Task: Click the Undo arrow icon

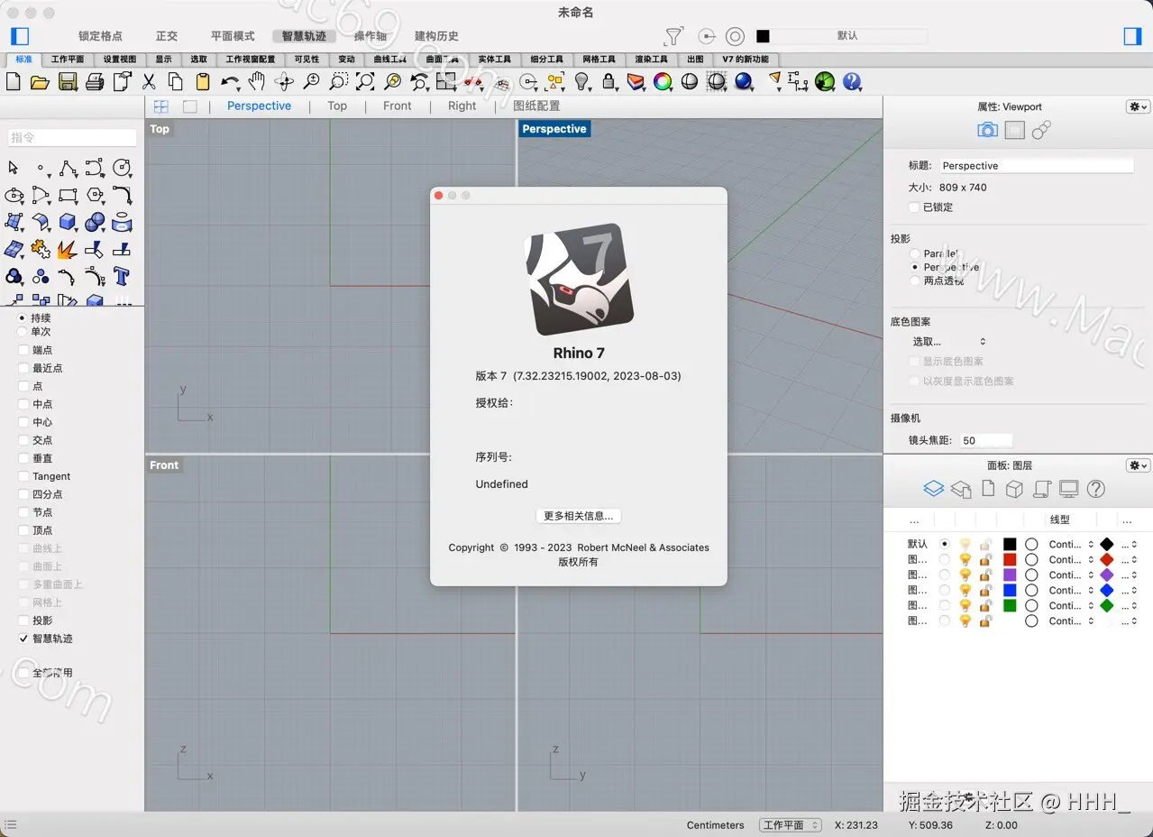Action: pos(229,82)
